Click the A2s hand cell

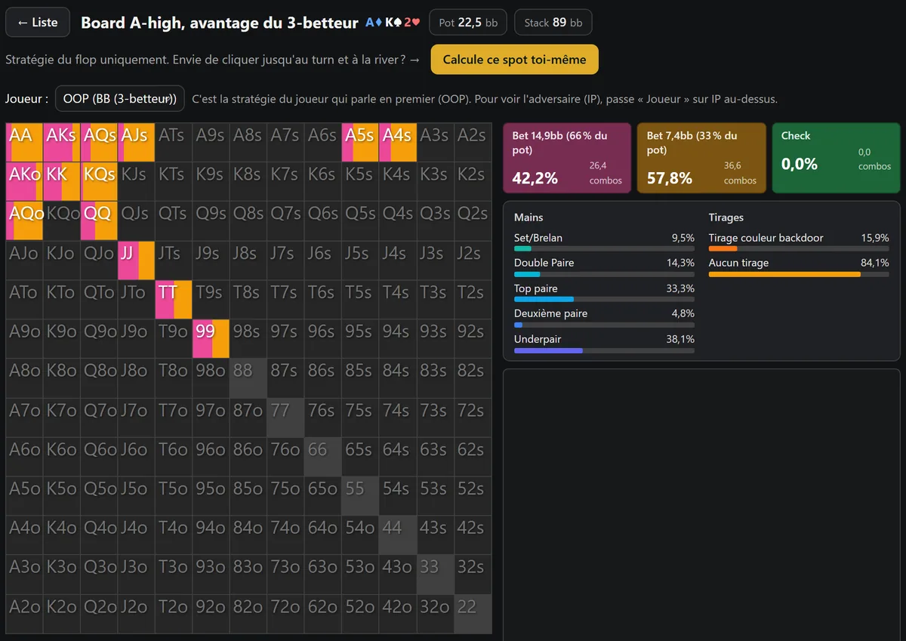473,142
